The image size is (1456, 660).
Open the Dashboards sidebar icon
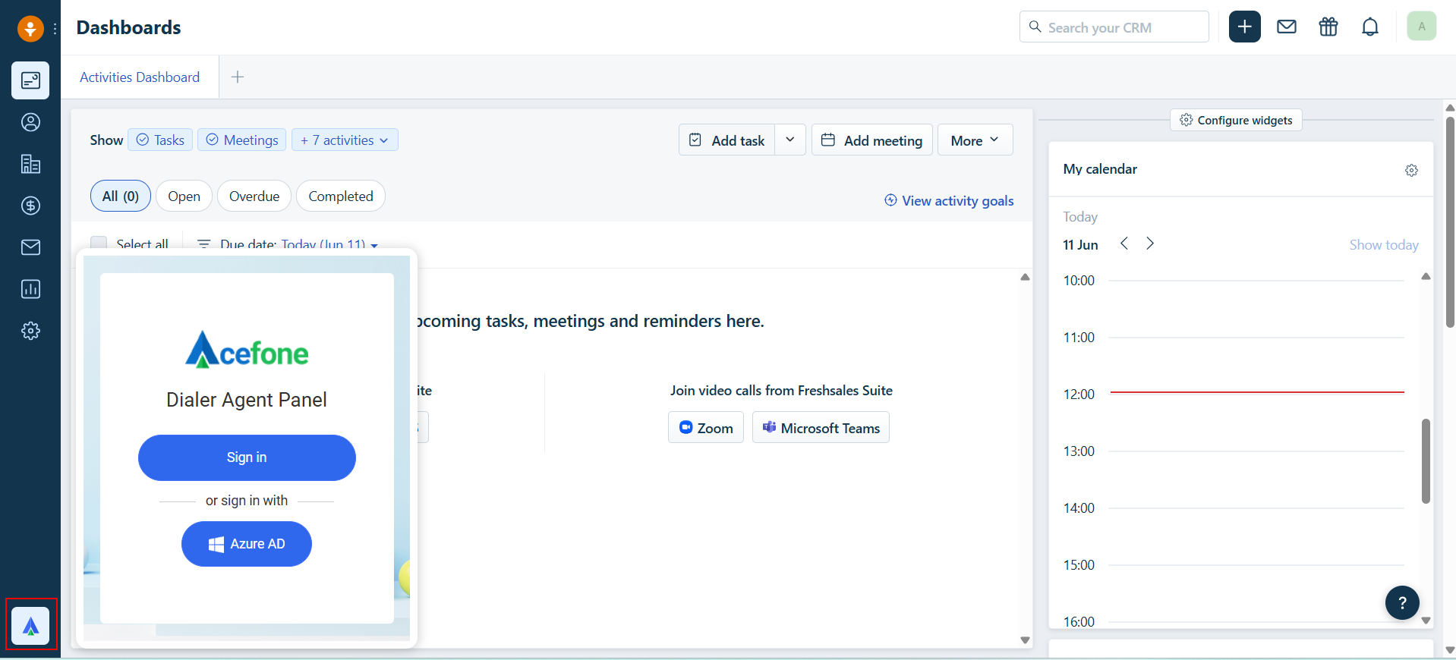tap(30, 80)
